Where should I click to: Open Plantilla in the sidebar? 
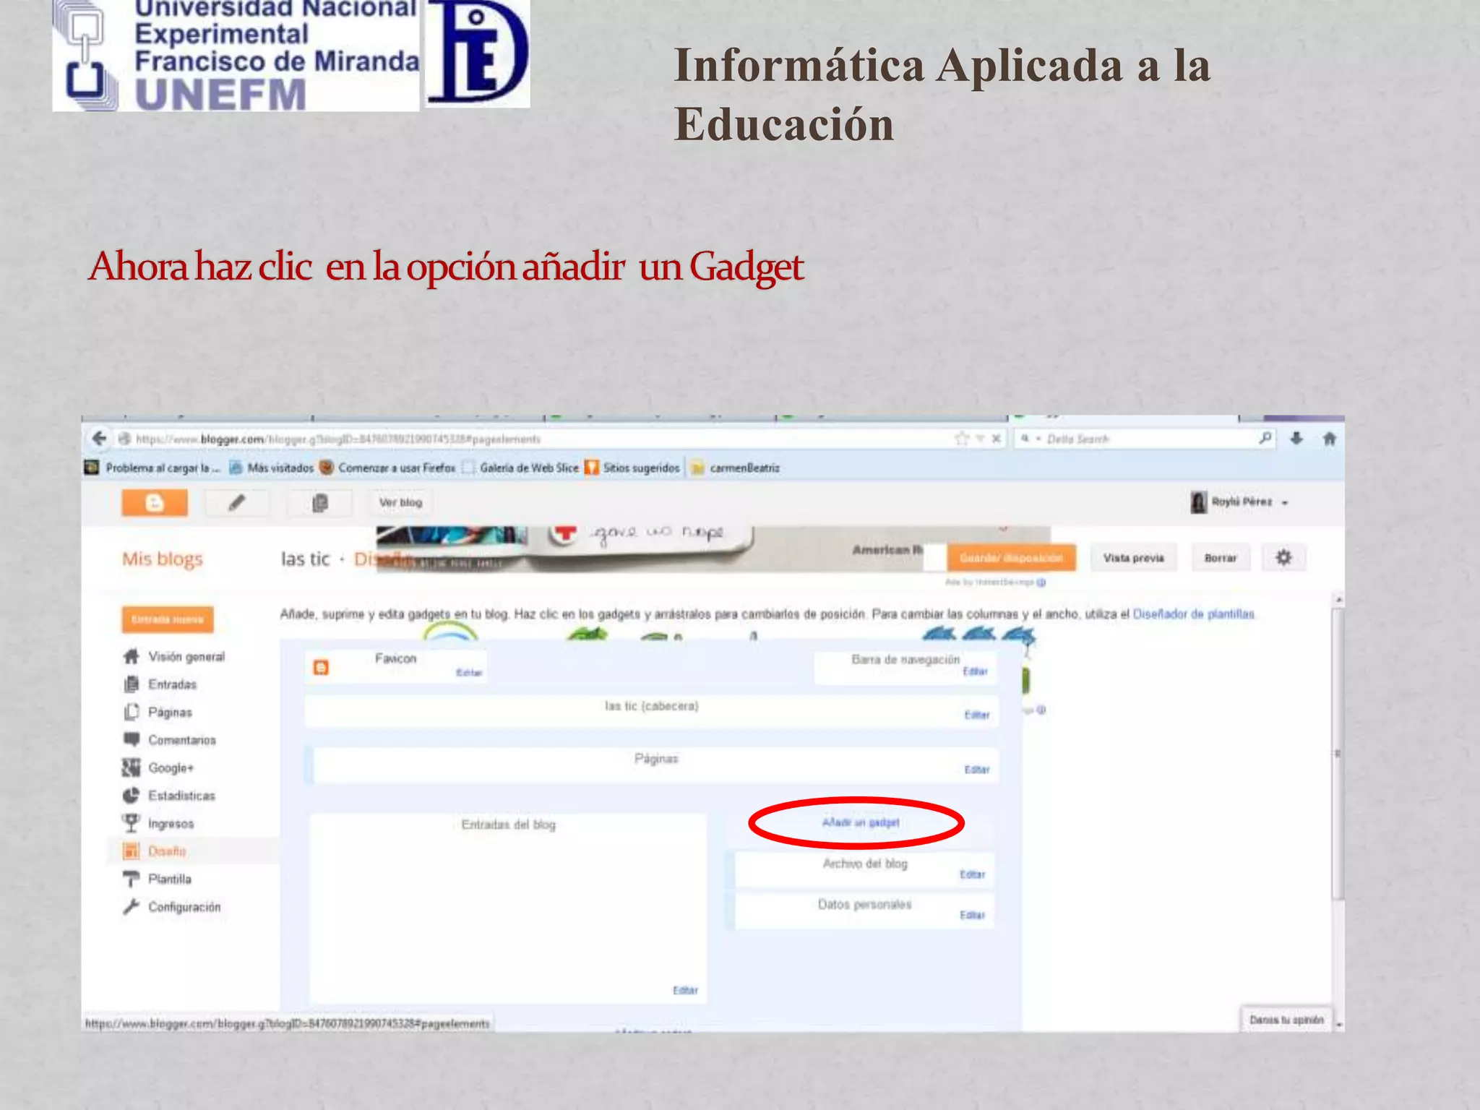click(x=170, y=879)
